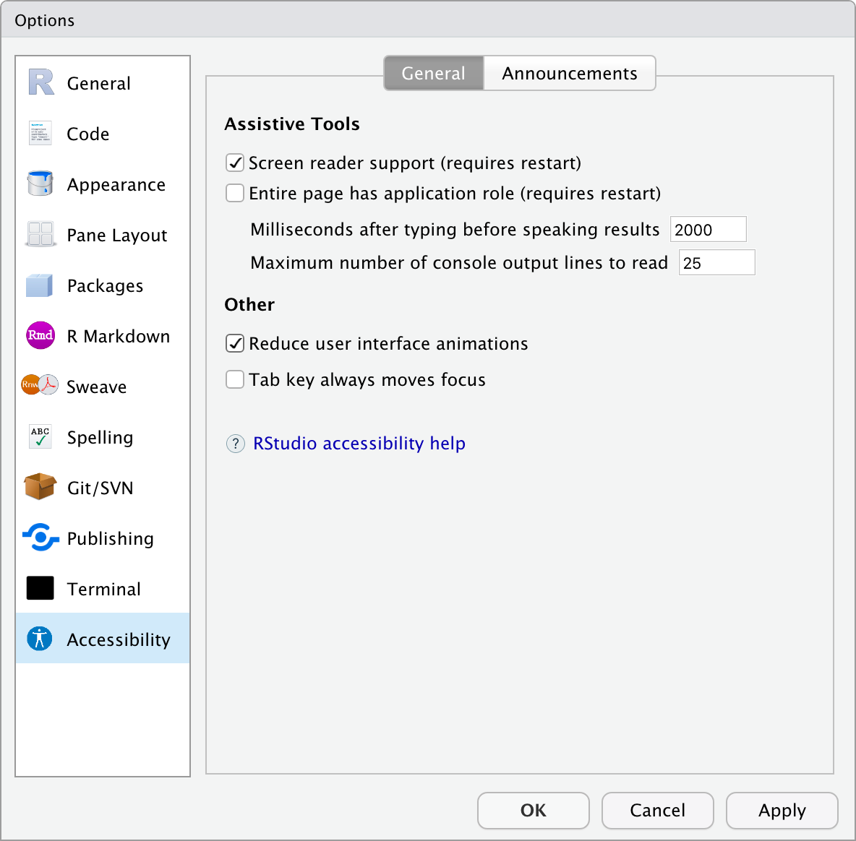Click the Git/SVN box icon
The image size is (856, 841).
pyautogui.click(x=40, y=487)
